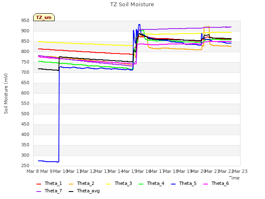Toggle Theta_avg series in legend
Image resolution: width=265 pixels, height=199 pixels.
coord(84,191)
